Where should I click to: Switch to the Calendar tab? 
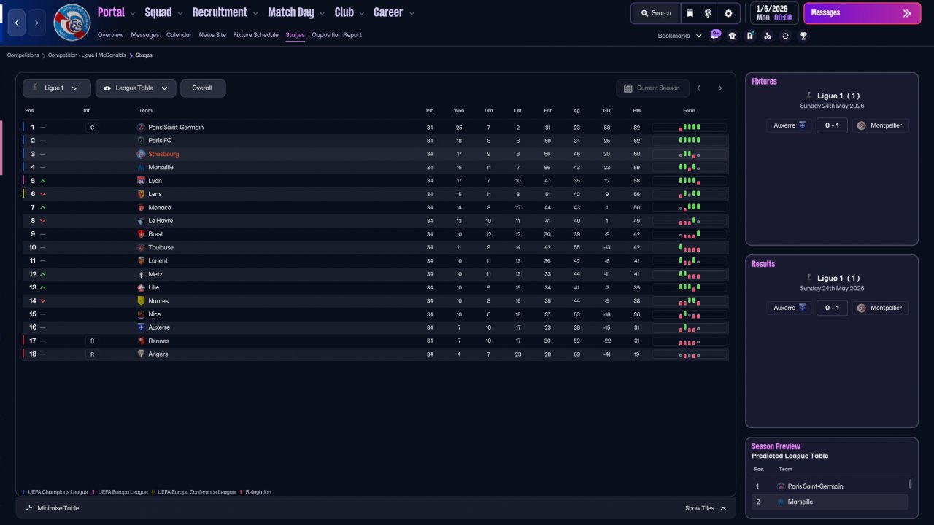pyautogui.click(x=179, y=35)
